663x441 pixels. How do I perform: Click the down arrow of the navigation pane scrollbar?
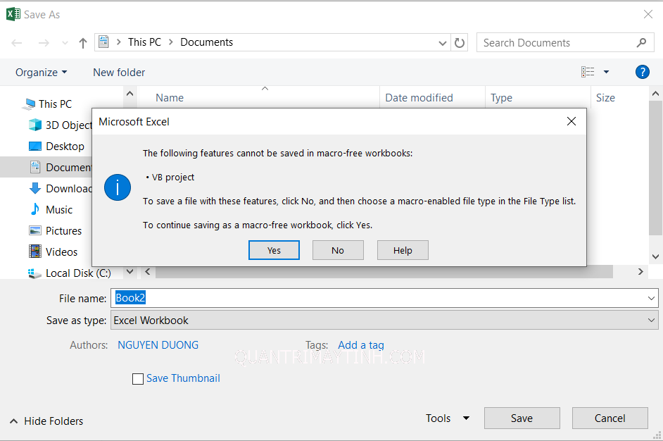pos(130,271)
